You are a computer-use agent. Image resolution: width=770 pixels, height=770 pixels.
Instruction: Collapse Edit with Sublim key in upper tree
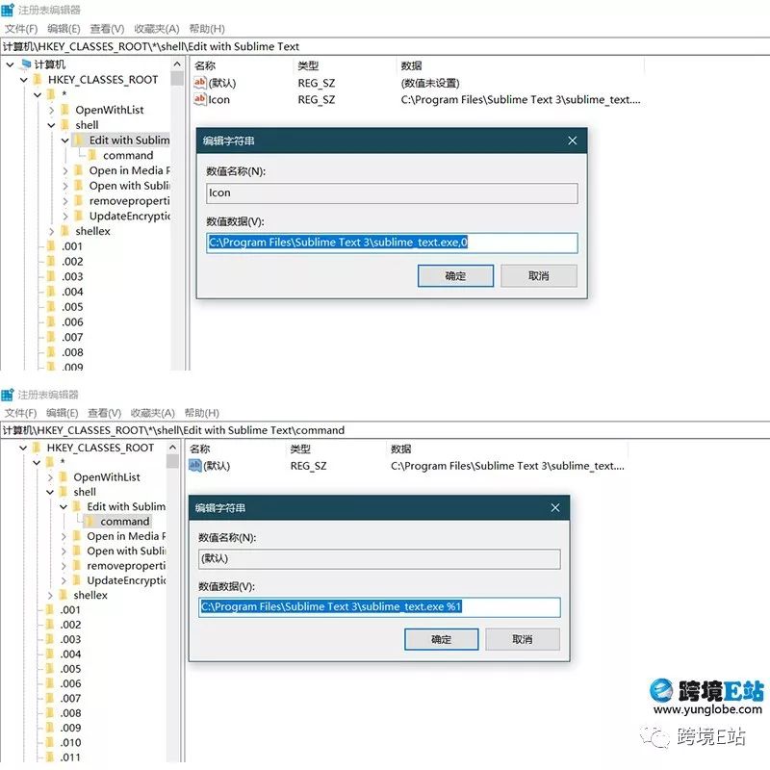point(64,141)
